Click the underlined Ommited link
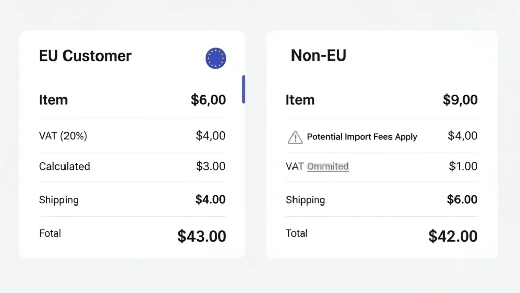 328,166
